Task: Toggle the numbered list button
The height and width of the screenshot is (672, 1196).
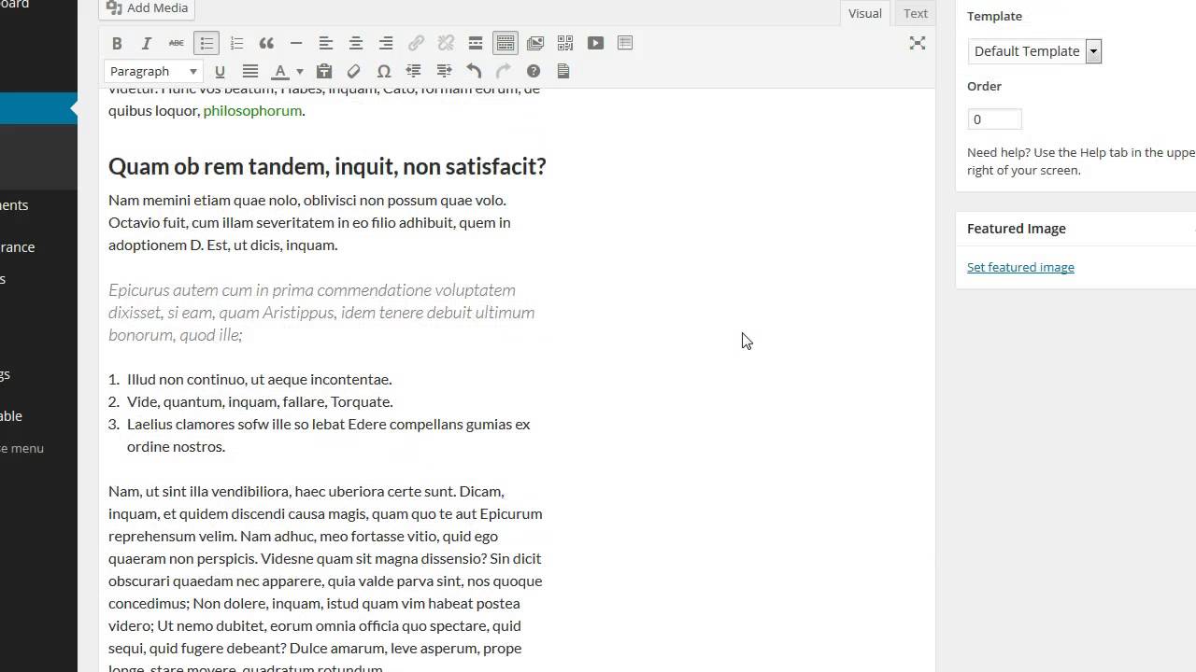Action: (x=236, y=43)
